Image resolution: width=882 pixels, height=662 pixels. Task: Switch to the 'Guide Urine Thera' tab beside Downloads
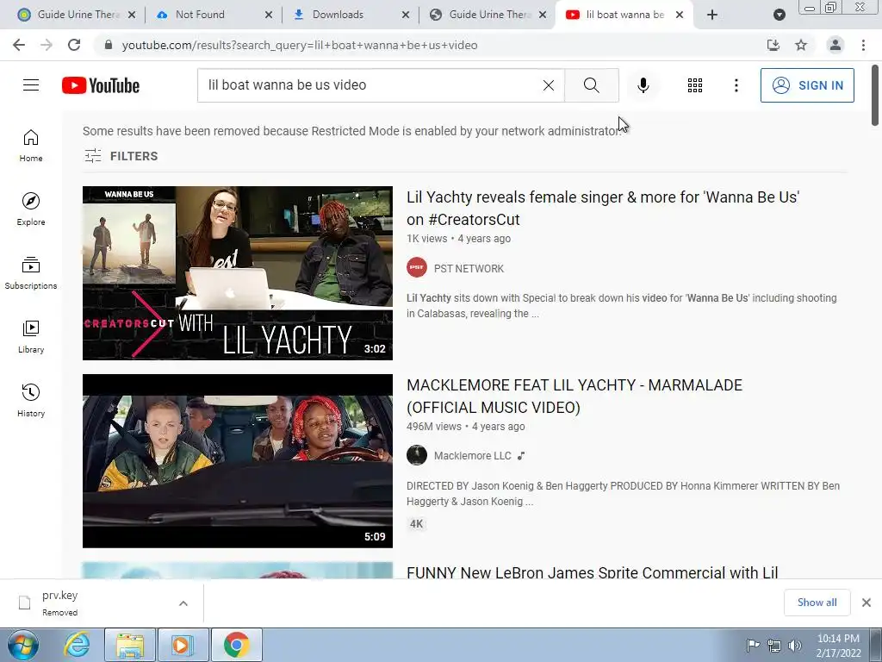489,15
